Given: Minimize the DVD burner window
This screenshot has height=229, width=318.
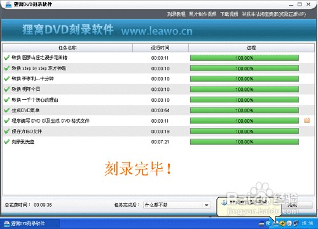Looking at the screenshot, I should point(291,4).
